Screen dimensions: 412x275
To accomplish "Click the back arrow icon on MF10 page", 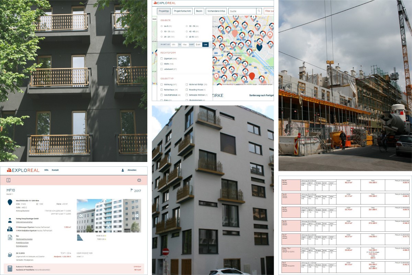I will click(x=9, y=180).
